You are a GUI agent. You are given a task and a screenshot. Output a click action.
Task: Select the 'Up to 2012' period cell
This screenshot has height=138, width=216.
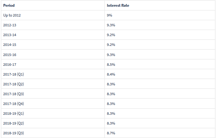click(x=12, y=15)
